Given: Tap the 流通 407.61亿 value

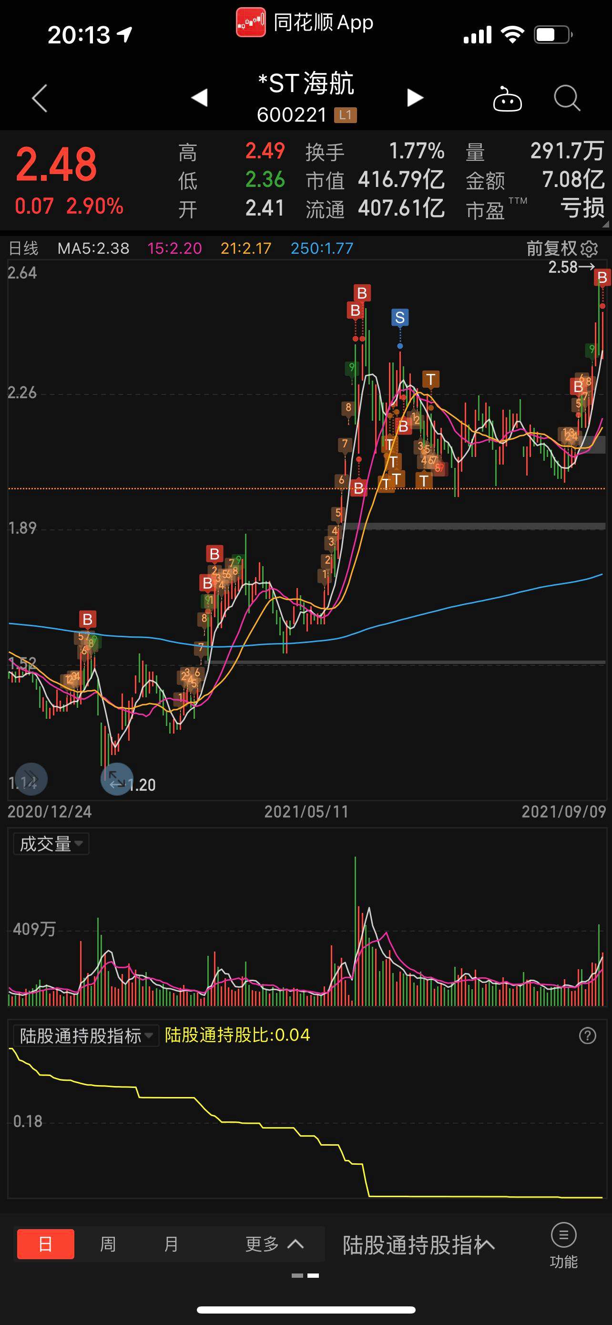Looking at the screenshot, I should click(401, 208).
